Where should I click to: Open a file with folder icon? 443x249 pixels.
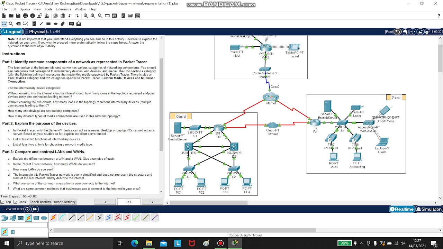(11, 16)
